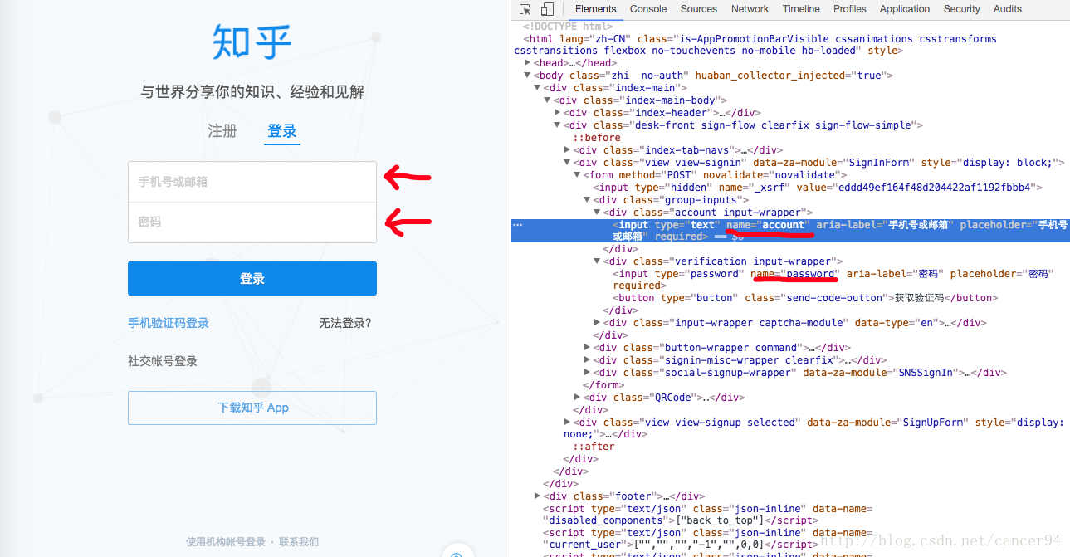Image resolution: width=1070 pixels, height=557 pixels.
Task: Switch to the Application tab
Action: click(905, 9)
